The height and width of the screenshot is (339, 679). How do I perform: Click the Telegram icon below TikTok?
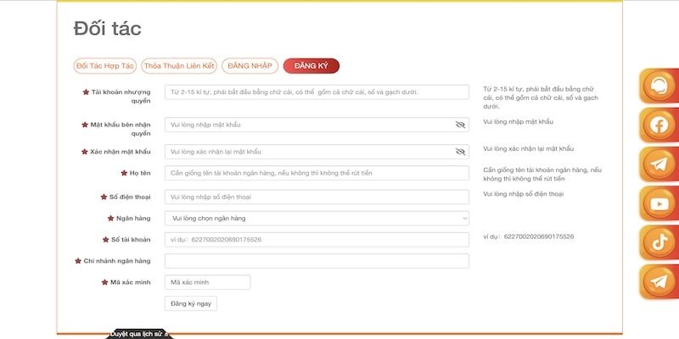click(x=659, y=281)
